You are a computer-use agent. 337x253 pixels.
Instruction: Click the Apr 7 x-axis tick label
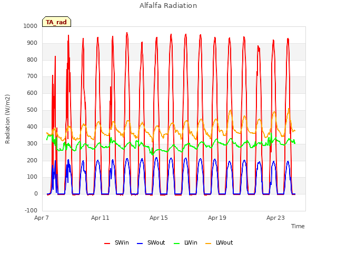pos(42,218)
